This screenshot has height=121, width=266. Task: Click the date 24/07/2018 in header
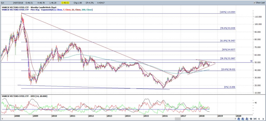[18, 3]
